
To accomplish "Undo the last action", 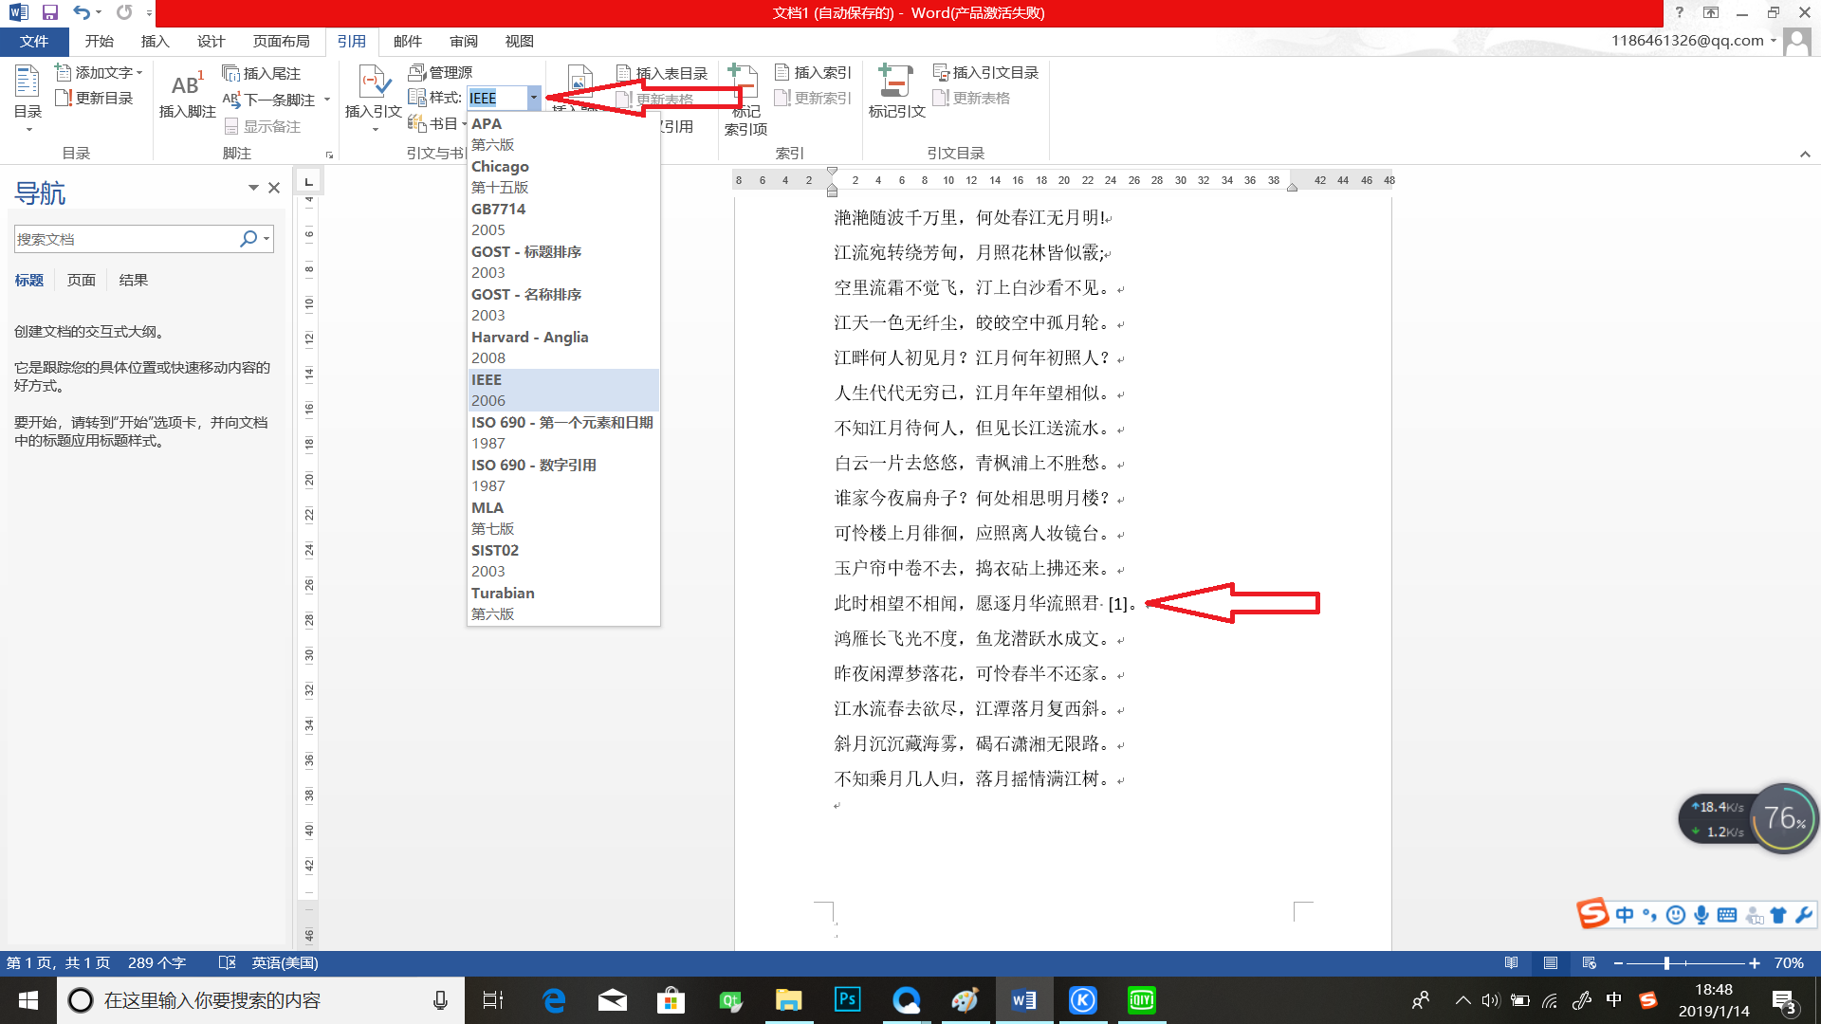I will pyautogui.click(x=82, y=13).
